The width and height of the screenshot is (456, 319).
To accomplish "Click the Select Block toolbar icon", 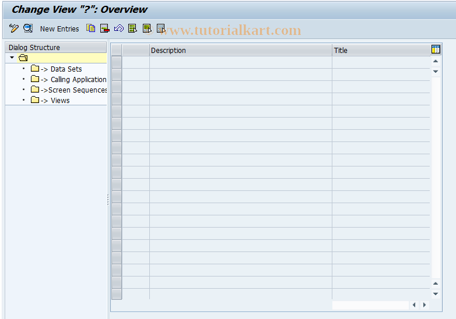I will [x=147, y=28].
